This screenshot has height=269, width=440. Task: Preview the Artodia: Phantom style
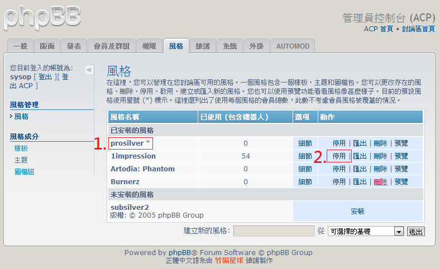pyautogui.click(x=401, y=169)
